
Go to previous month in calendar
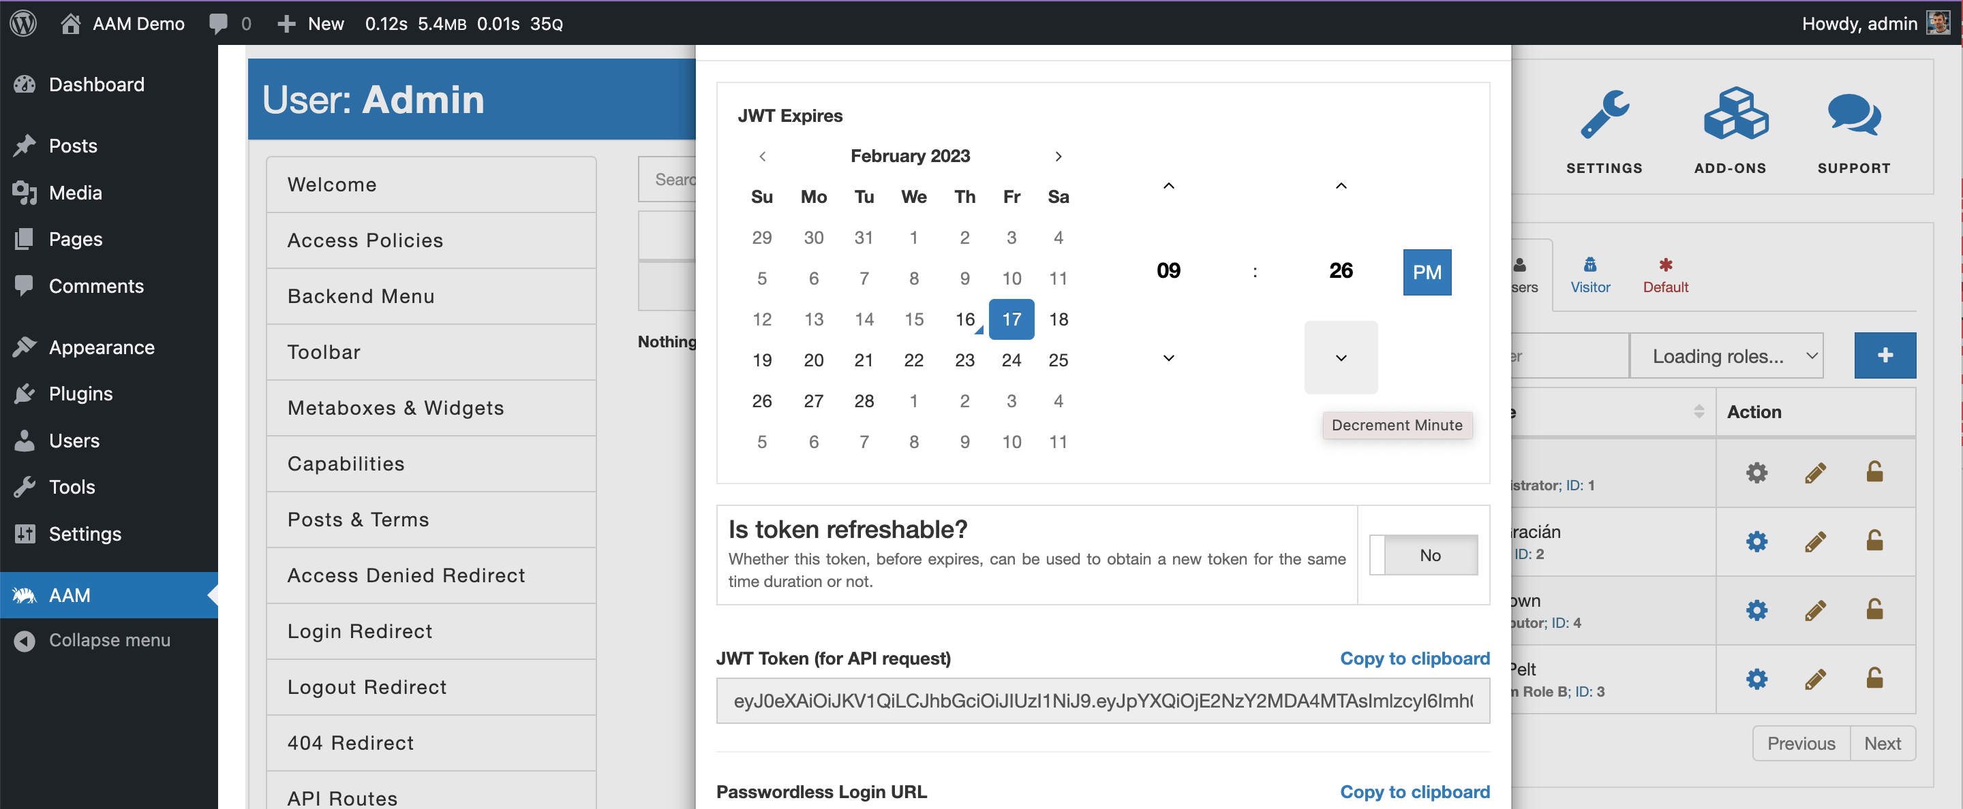[x=762, y=156]
